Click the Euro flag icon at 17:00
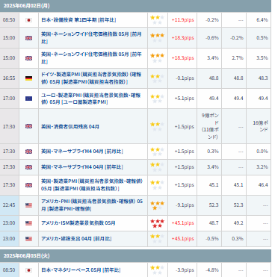The width and height of the screenshot is (272, 277). pyautogui.click(x=28, y=99)
